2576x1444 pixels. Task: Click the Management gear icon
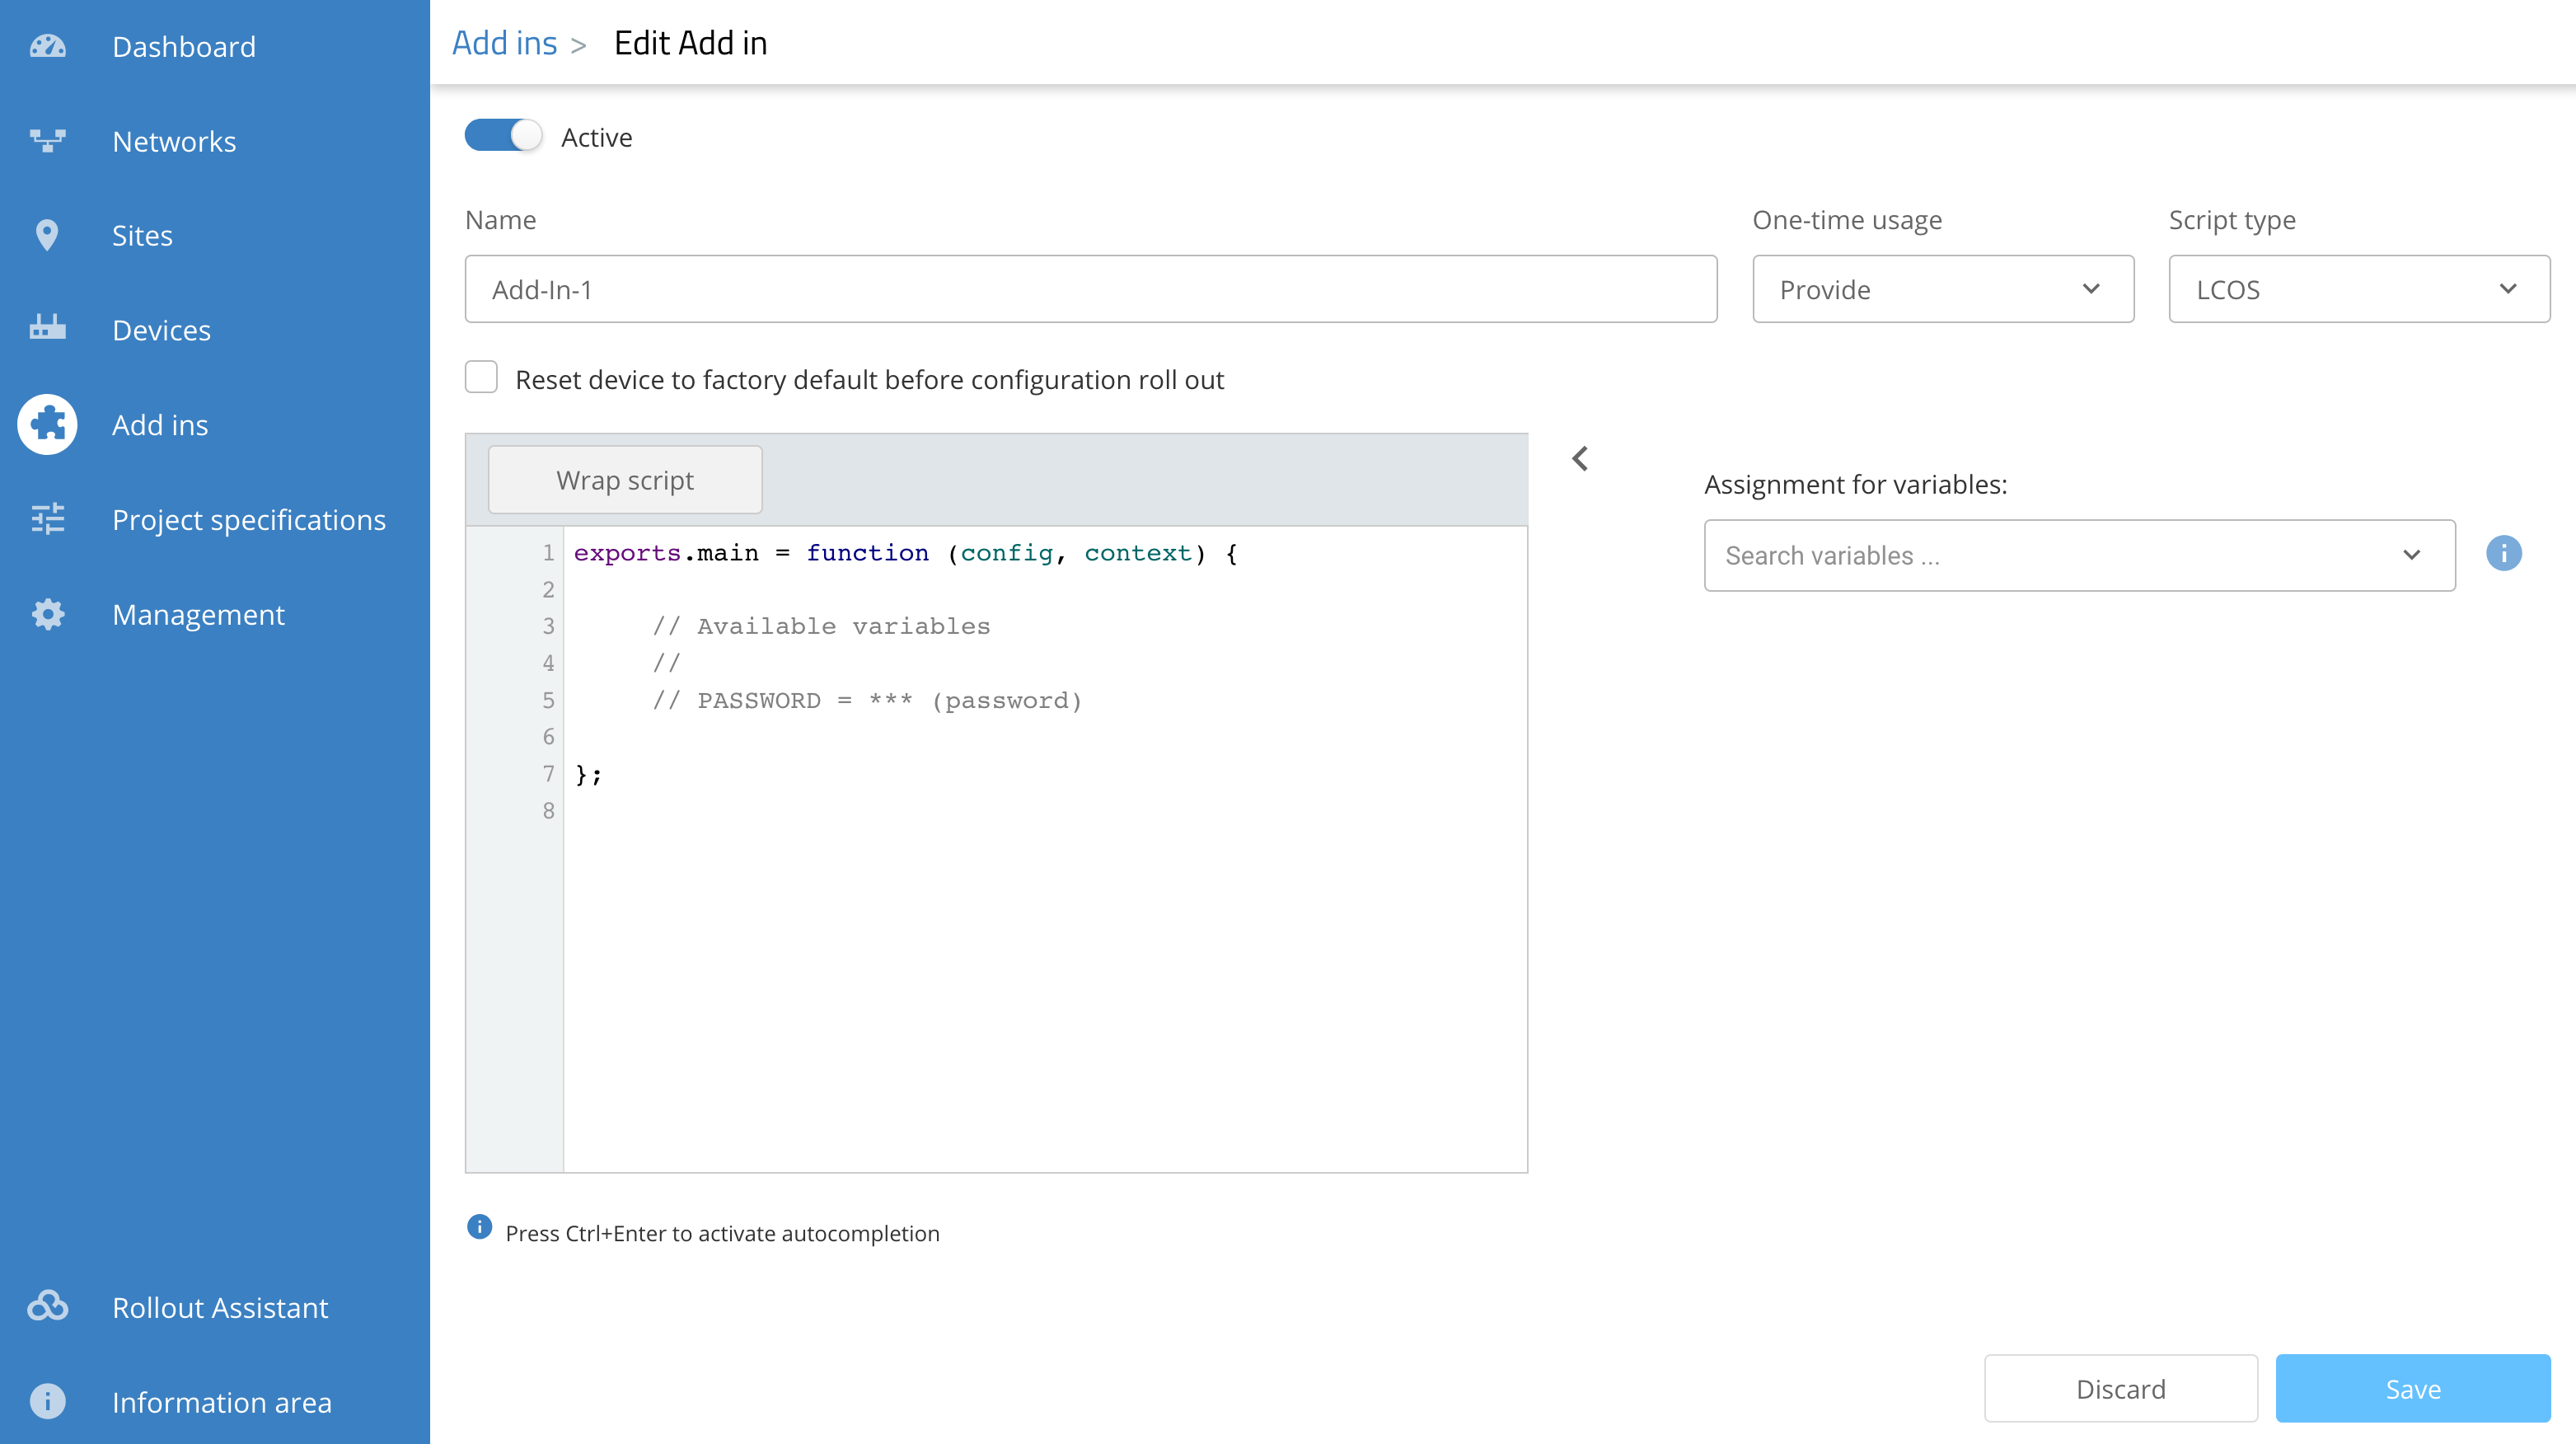tap(47, 614)
